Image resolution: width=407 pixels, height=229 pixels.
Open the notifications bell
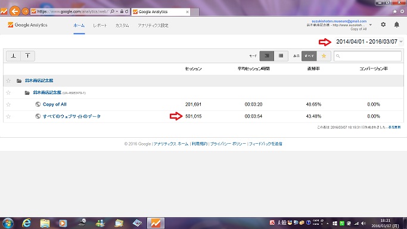tap(397, 24)
